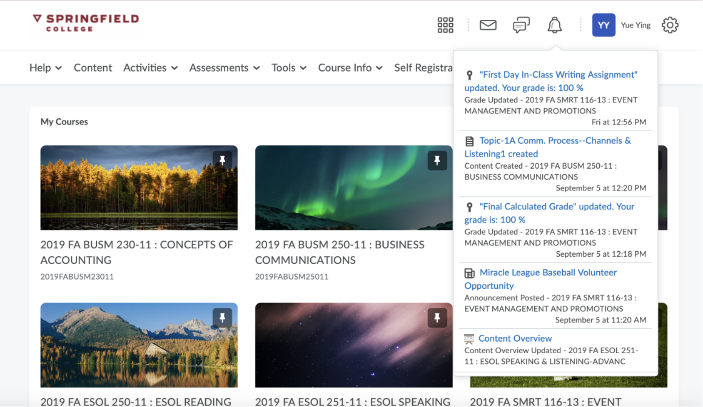
Task: Click the update alerts bell icon
Action: click(554, 25)
